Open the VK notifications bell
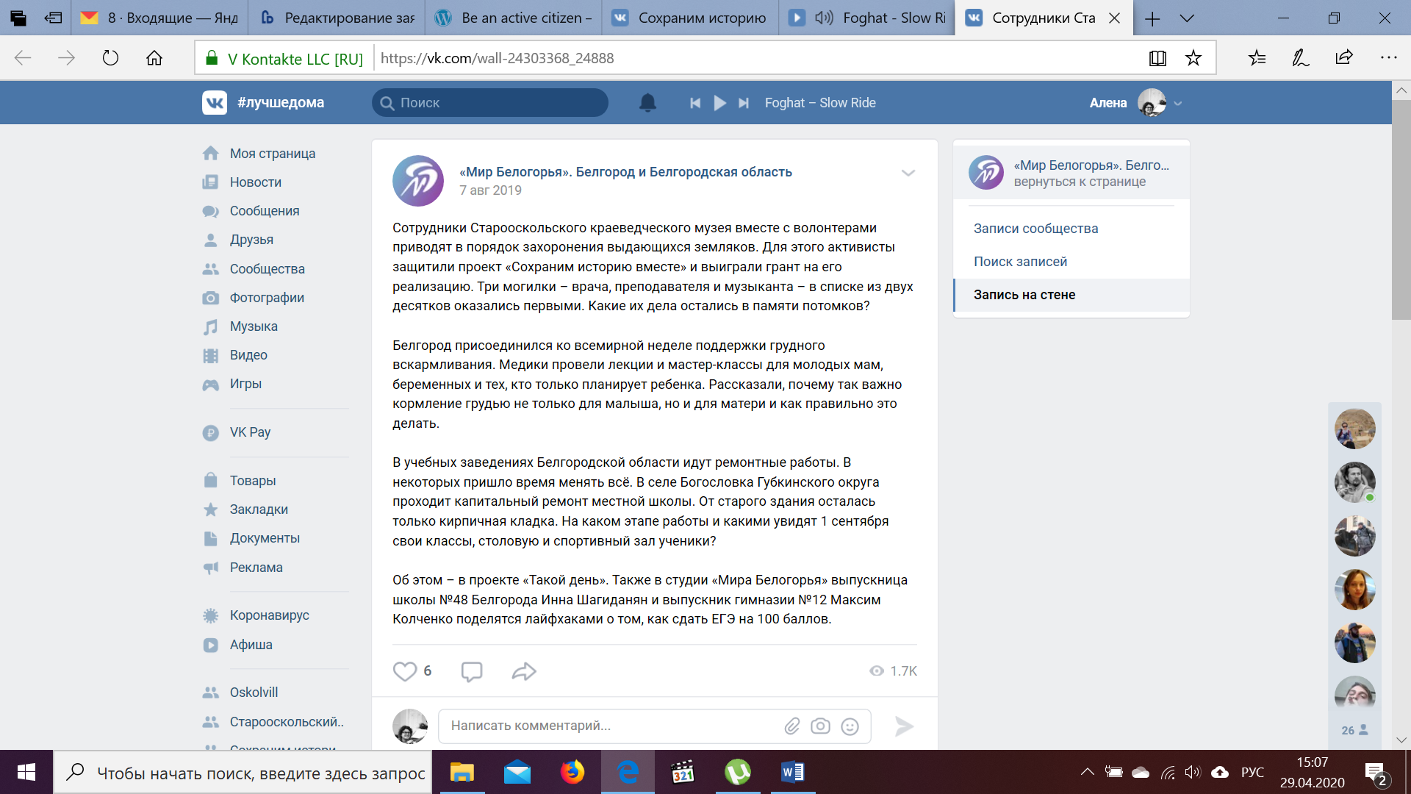 647,103
